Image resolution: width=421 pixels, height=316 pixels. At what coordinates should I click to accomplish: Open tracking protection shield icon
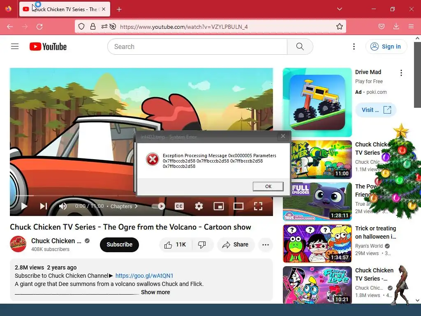81,27
